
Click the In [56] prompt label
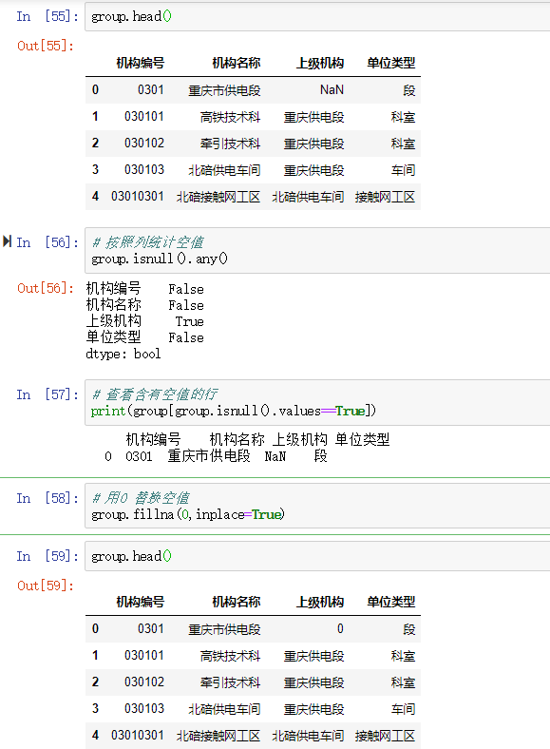coord(47,242)
